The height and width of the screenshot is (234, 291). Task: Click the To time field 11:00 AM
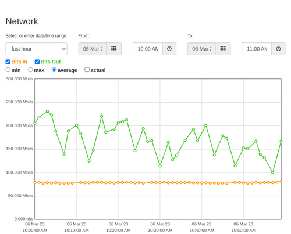(x=257, y=49)
